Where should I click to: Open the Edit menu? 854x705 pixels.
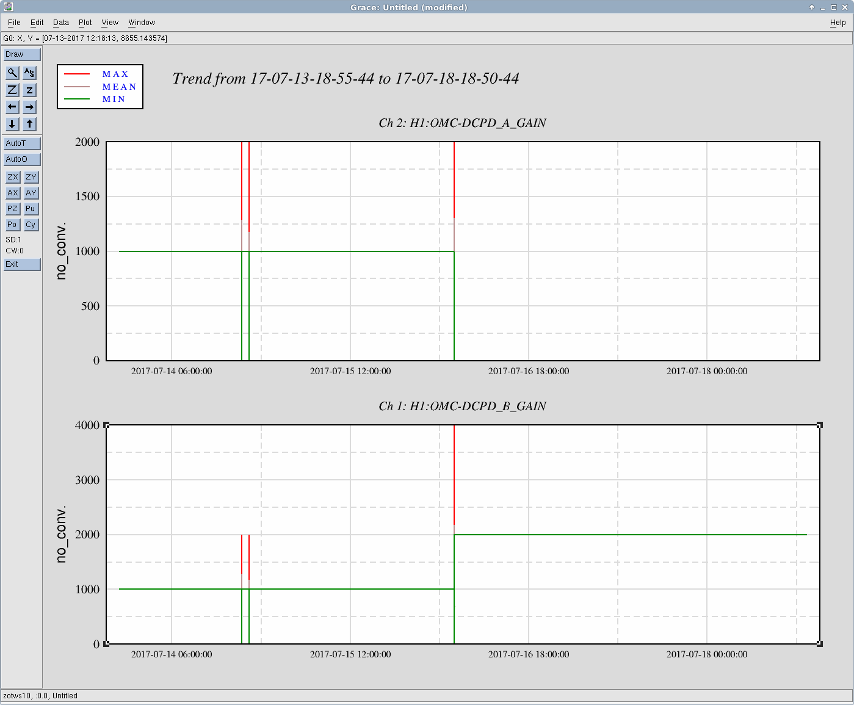coord(37,23)
